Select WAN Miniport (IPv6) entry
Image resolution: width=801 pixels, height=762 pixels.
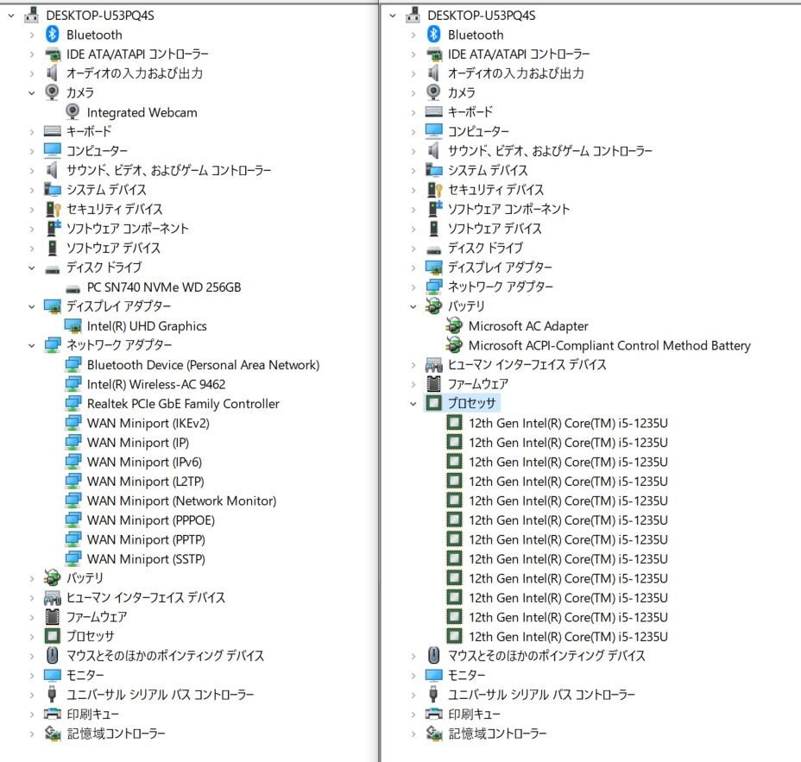(144, 462)
